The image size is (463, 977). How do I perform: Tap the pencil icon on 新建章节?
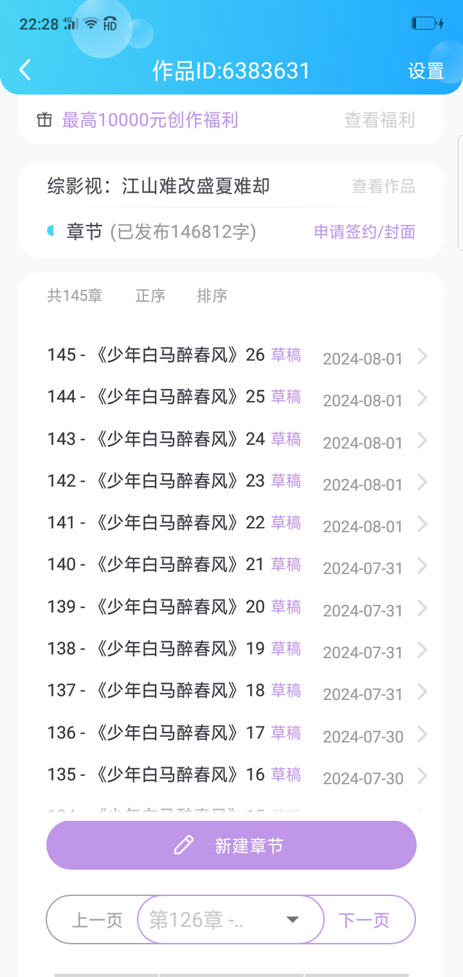184,845
